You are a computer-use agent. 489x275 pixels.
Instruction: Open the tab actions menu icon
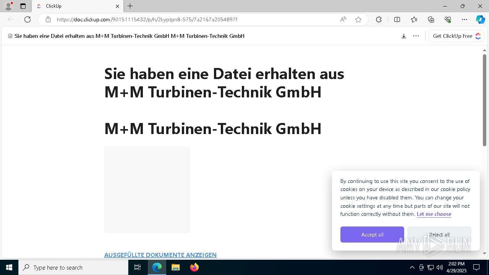[23, 6]
